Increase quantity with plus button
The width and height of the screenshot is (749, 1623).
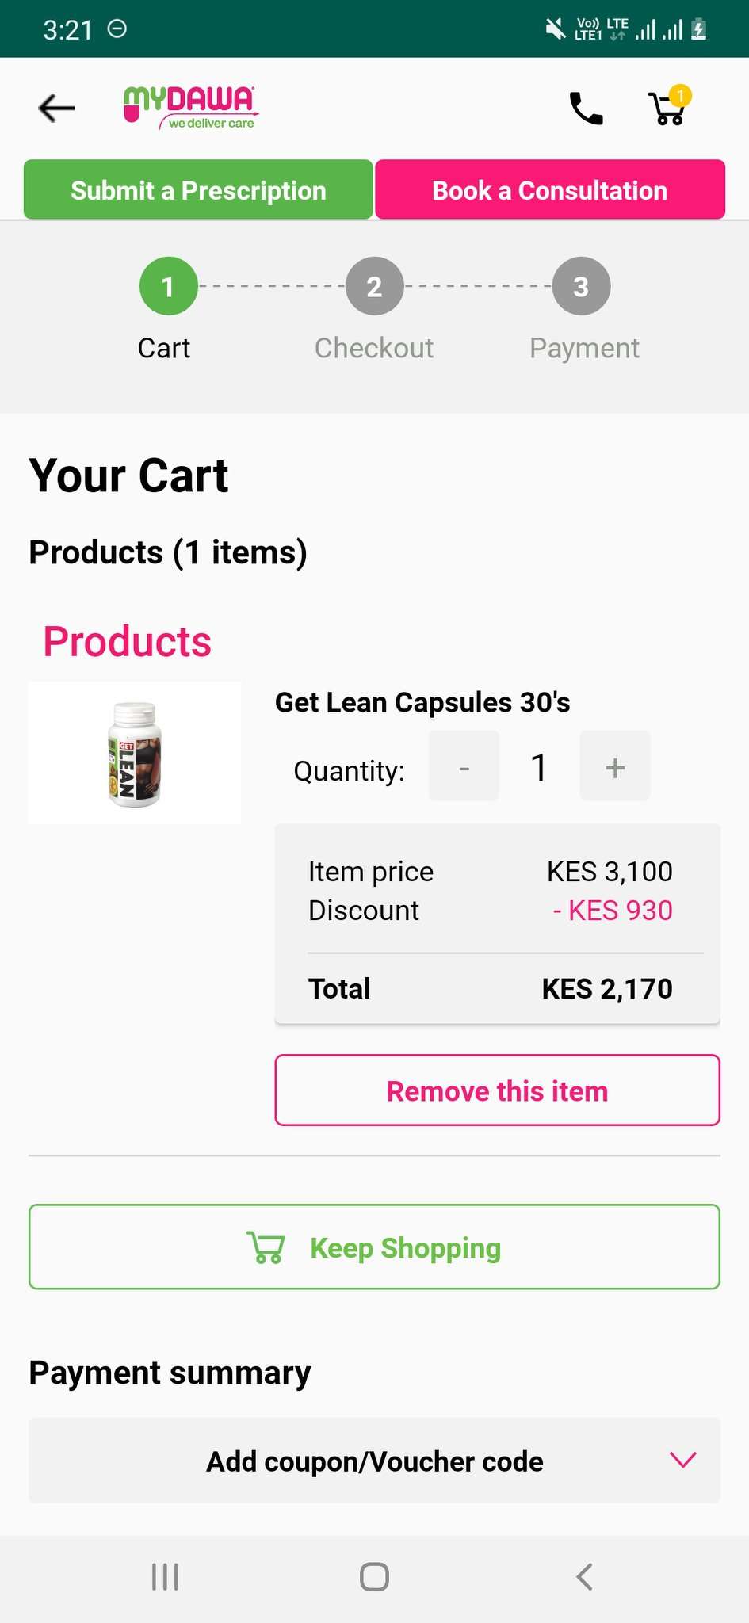[615, 766]
